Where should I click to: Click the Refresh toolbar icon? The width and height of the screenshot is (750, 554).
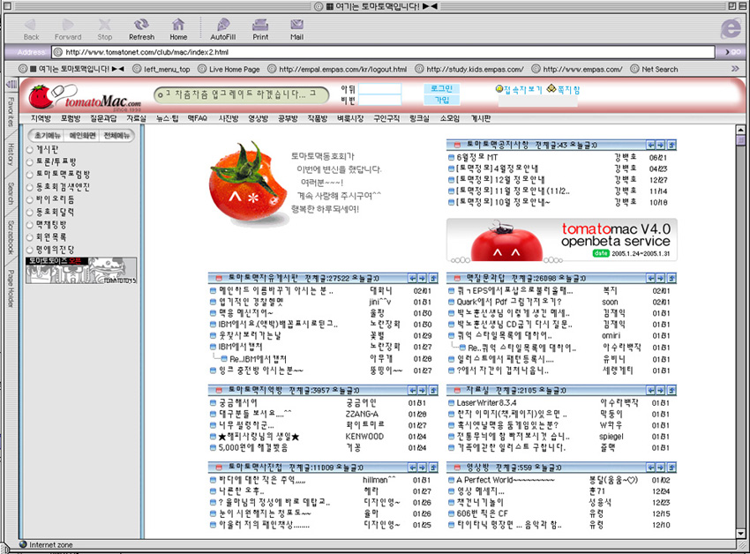coord(141,27)
